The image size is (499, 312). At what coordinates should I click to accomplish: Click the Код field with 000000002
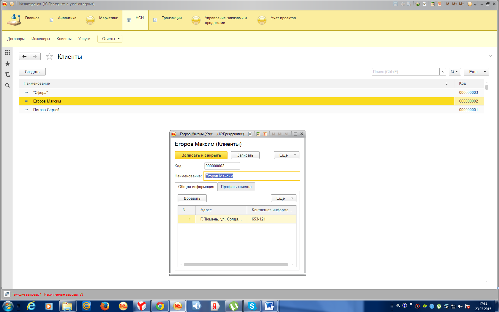(x=222, y=166)
